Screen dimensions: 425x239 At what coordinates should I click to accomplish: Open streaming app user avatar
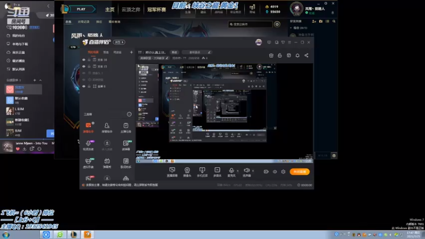pyautogui.click(x=259, y=42)
